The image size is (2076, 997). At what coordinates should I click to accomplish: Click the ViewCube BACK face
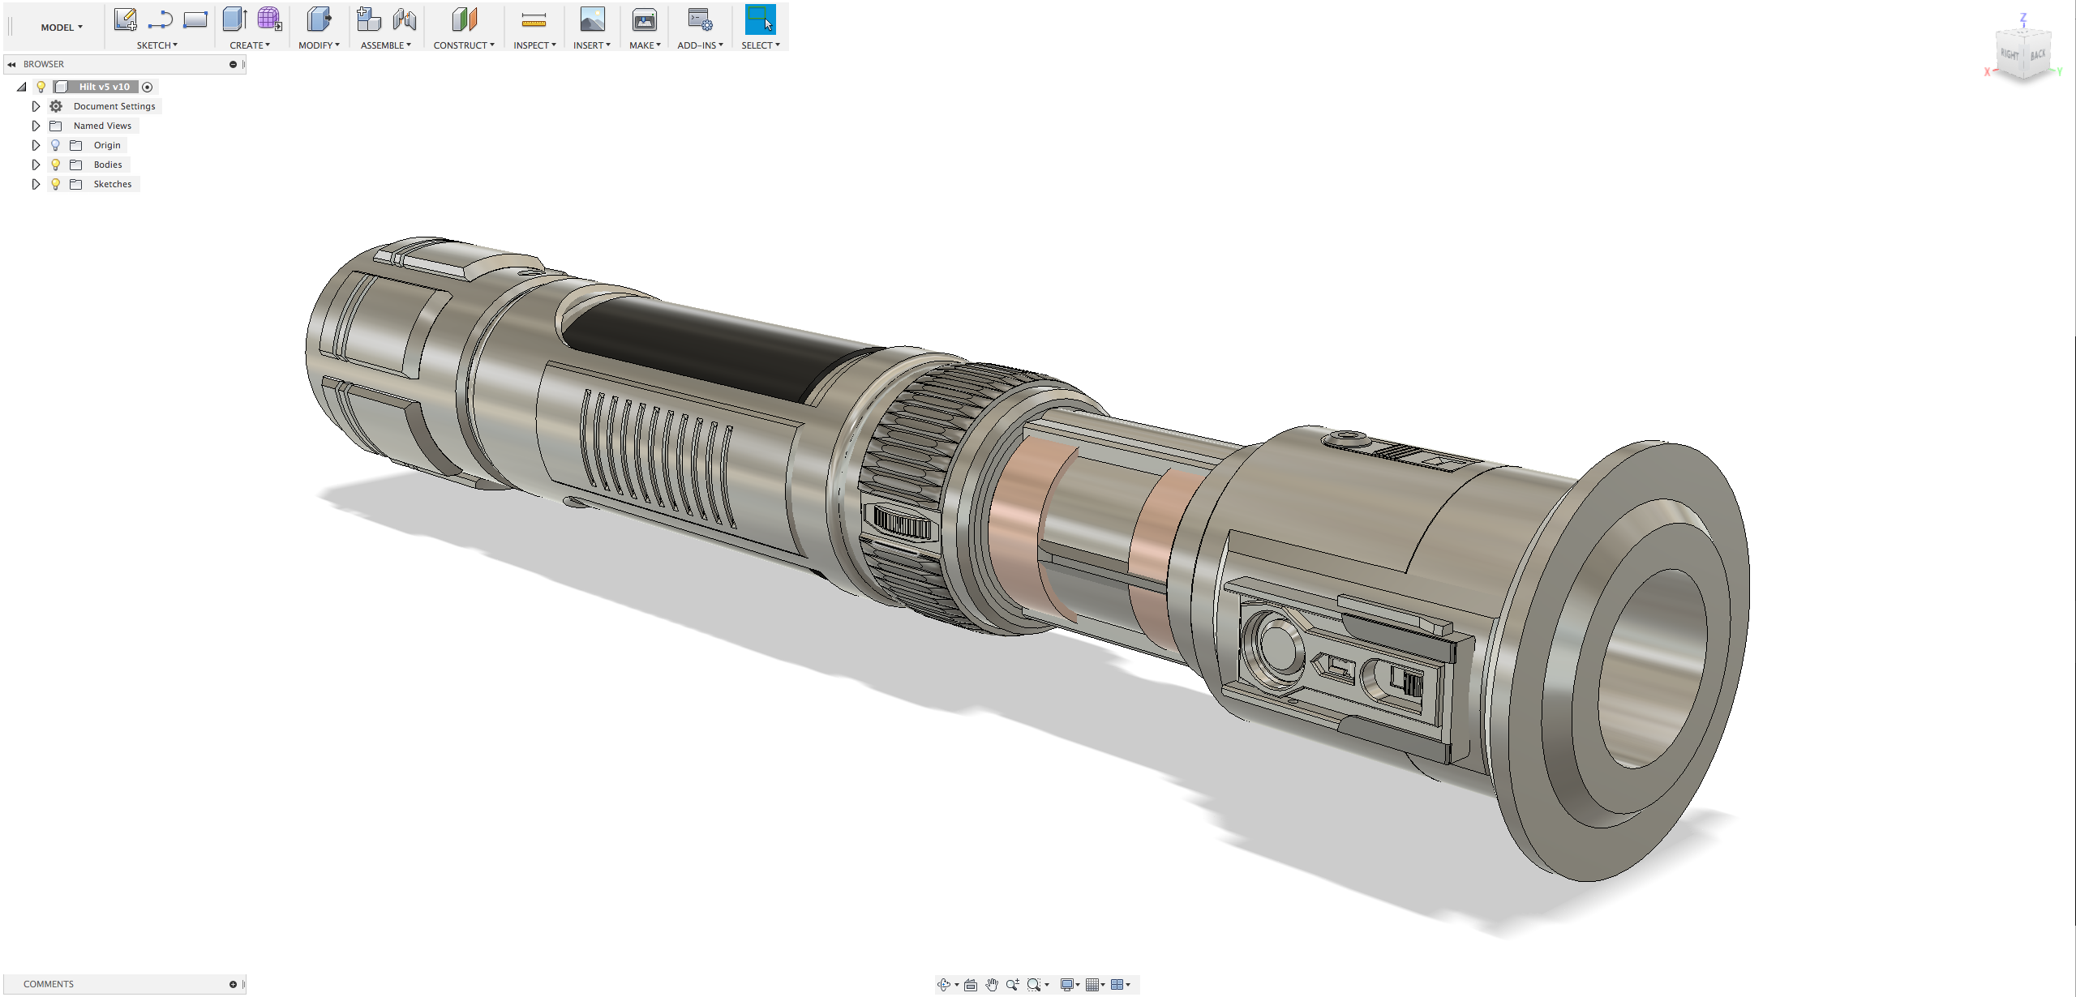point(2037,54)
